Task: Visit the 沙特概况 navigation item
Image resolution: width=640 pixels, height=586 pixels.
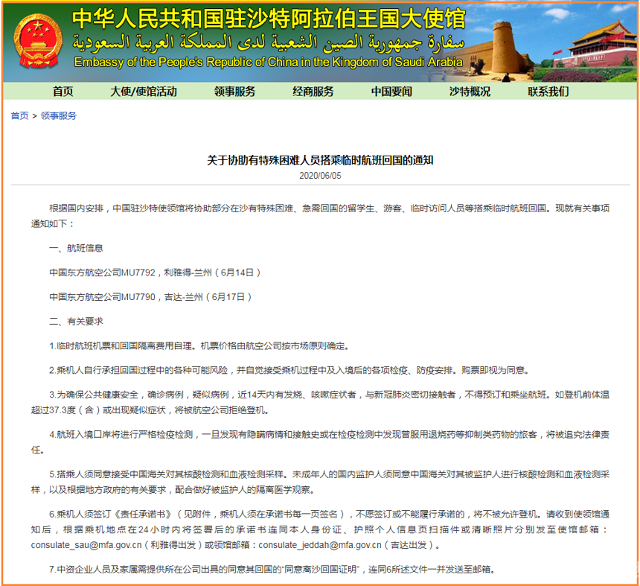Action: click(470, 92)
